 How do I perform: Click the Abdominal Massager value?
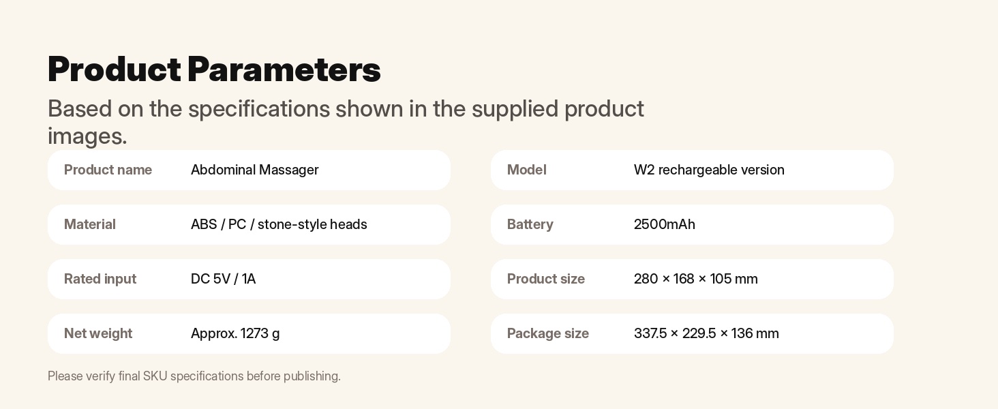coord(255,170)
